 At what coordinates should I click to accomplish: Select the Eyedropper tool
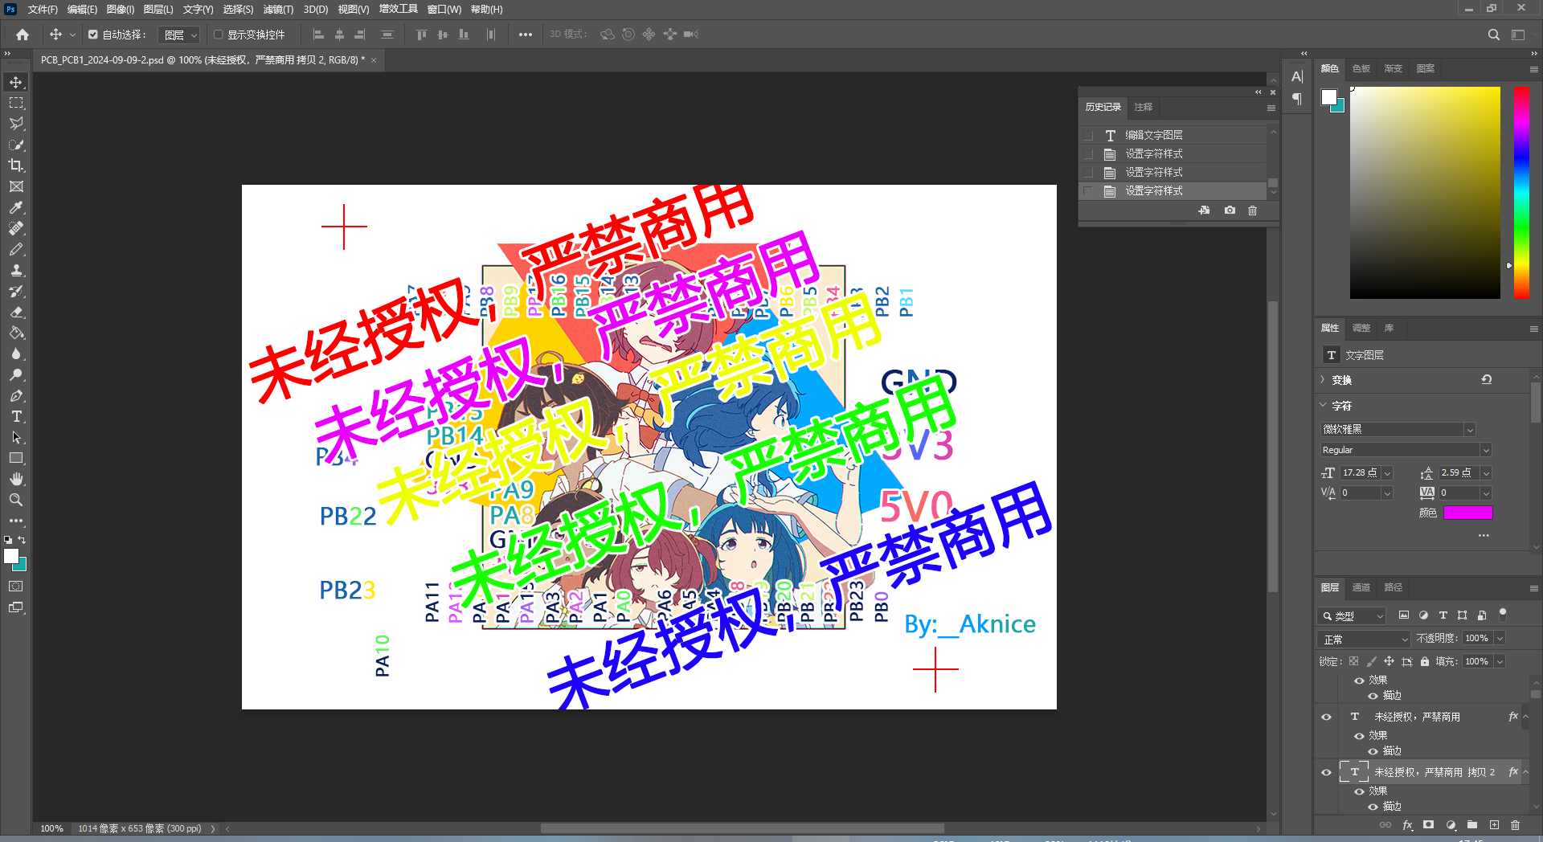pyautogui.click(x=16, y=207)
